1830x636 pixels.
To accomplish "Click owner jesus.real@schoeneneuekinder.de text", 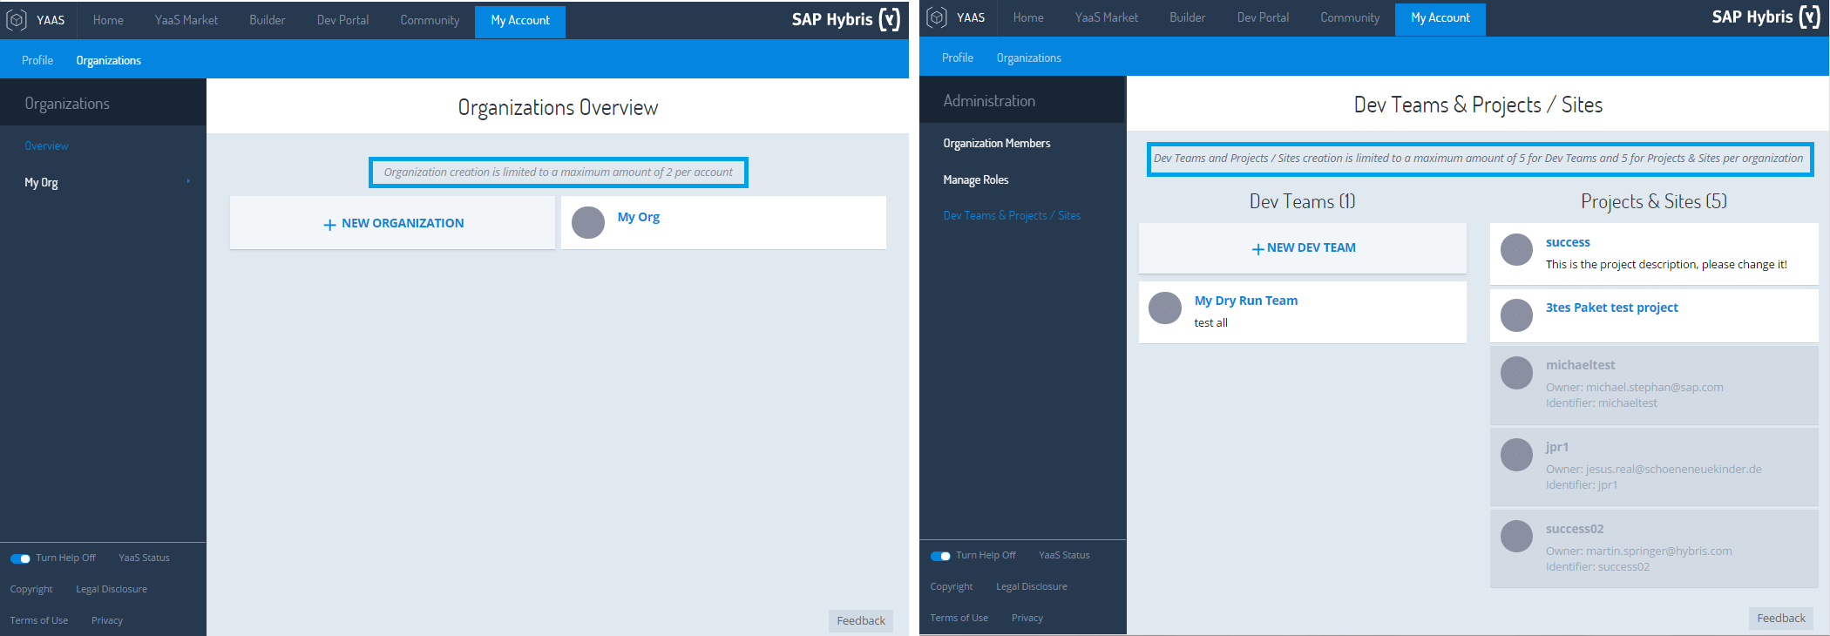I will pos(1654,469).
